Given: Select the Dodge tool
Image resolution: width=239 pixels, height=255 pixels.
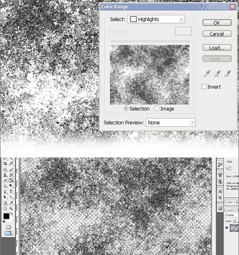Looking at the screenshot, I should point(11,186).
